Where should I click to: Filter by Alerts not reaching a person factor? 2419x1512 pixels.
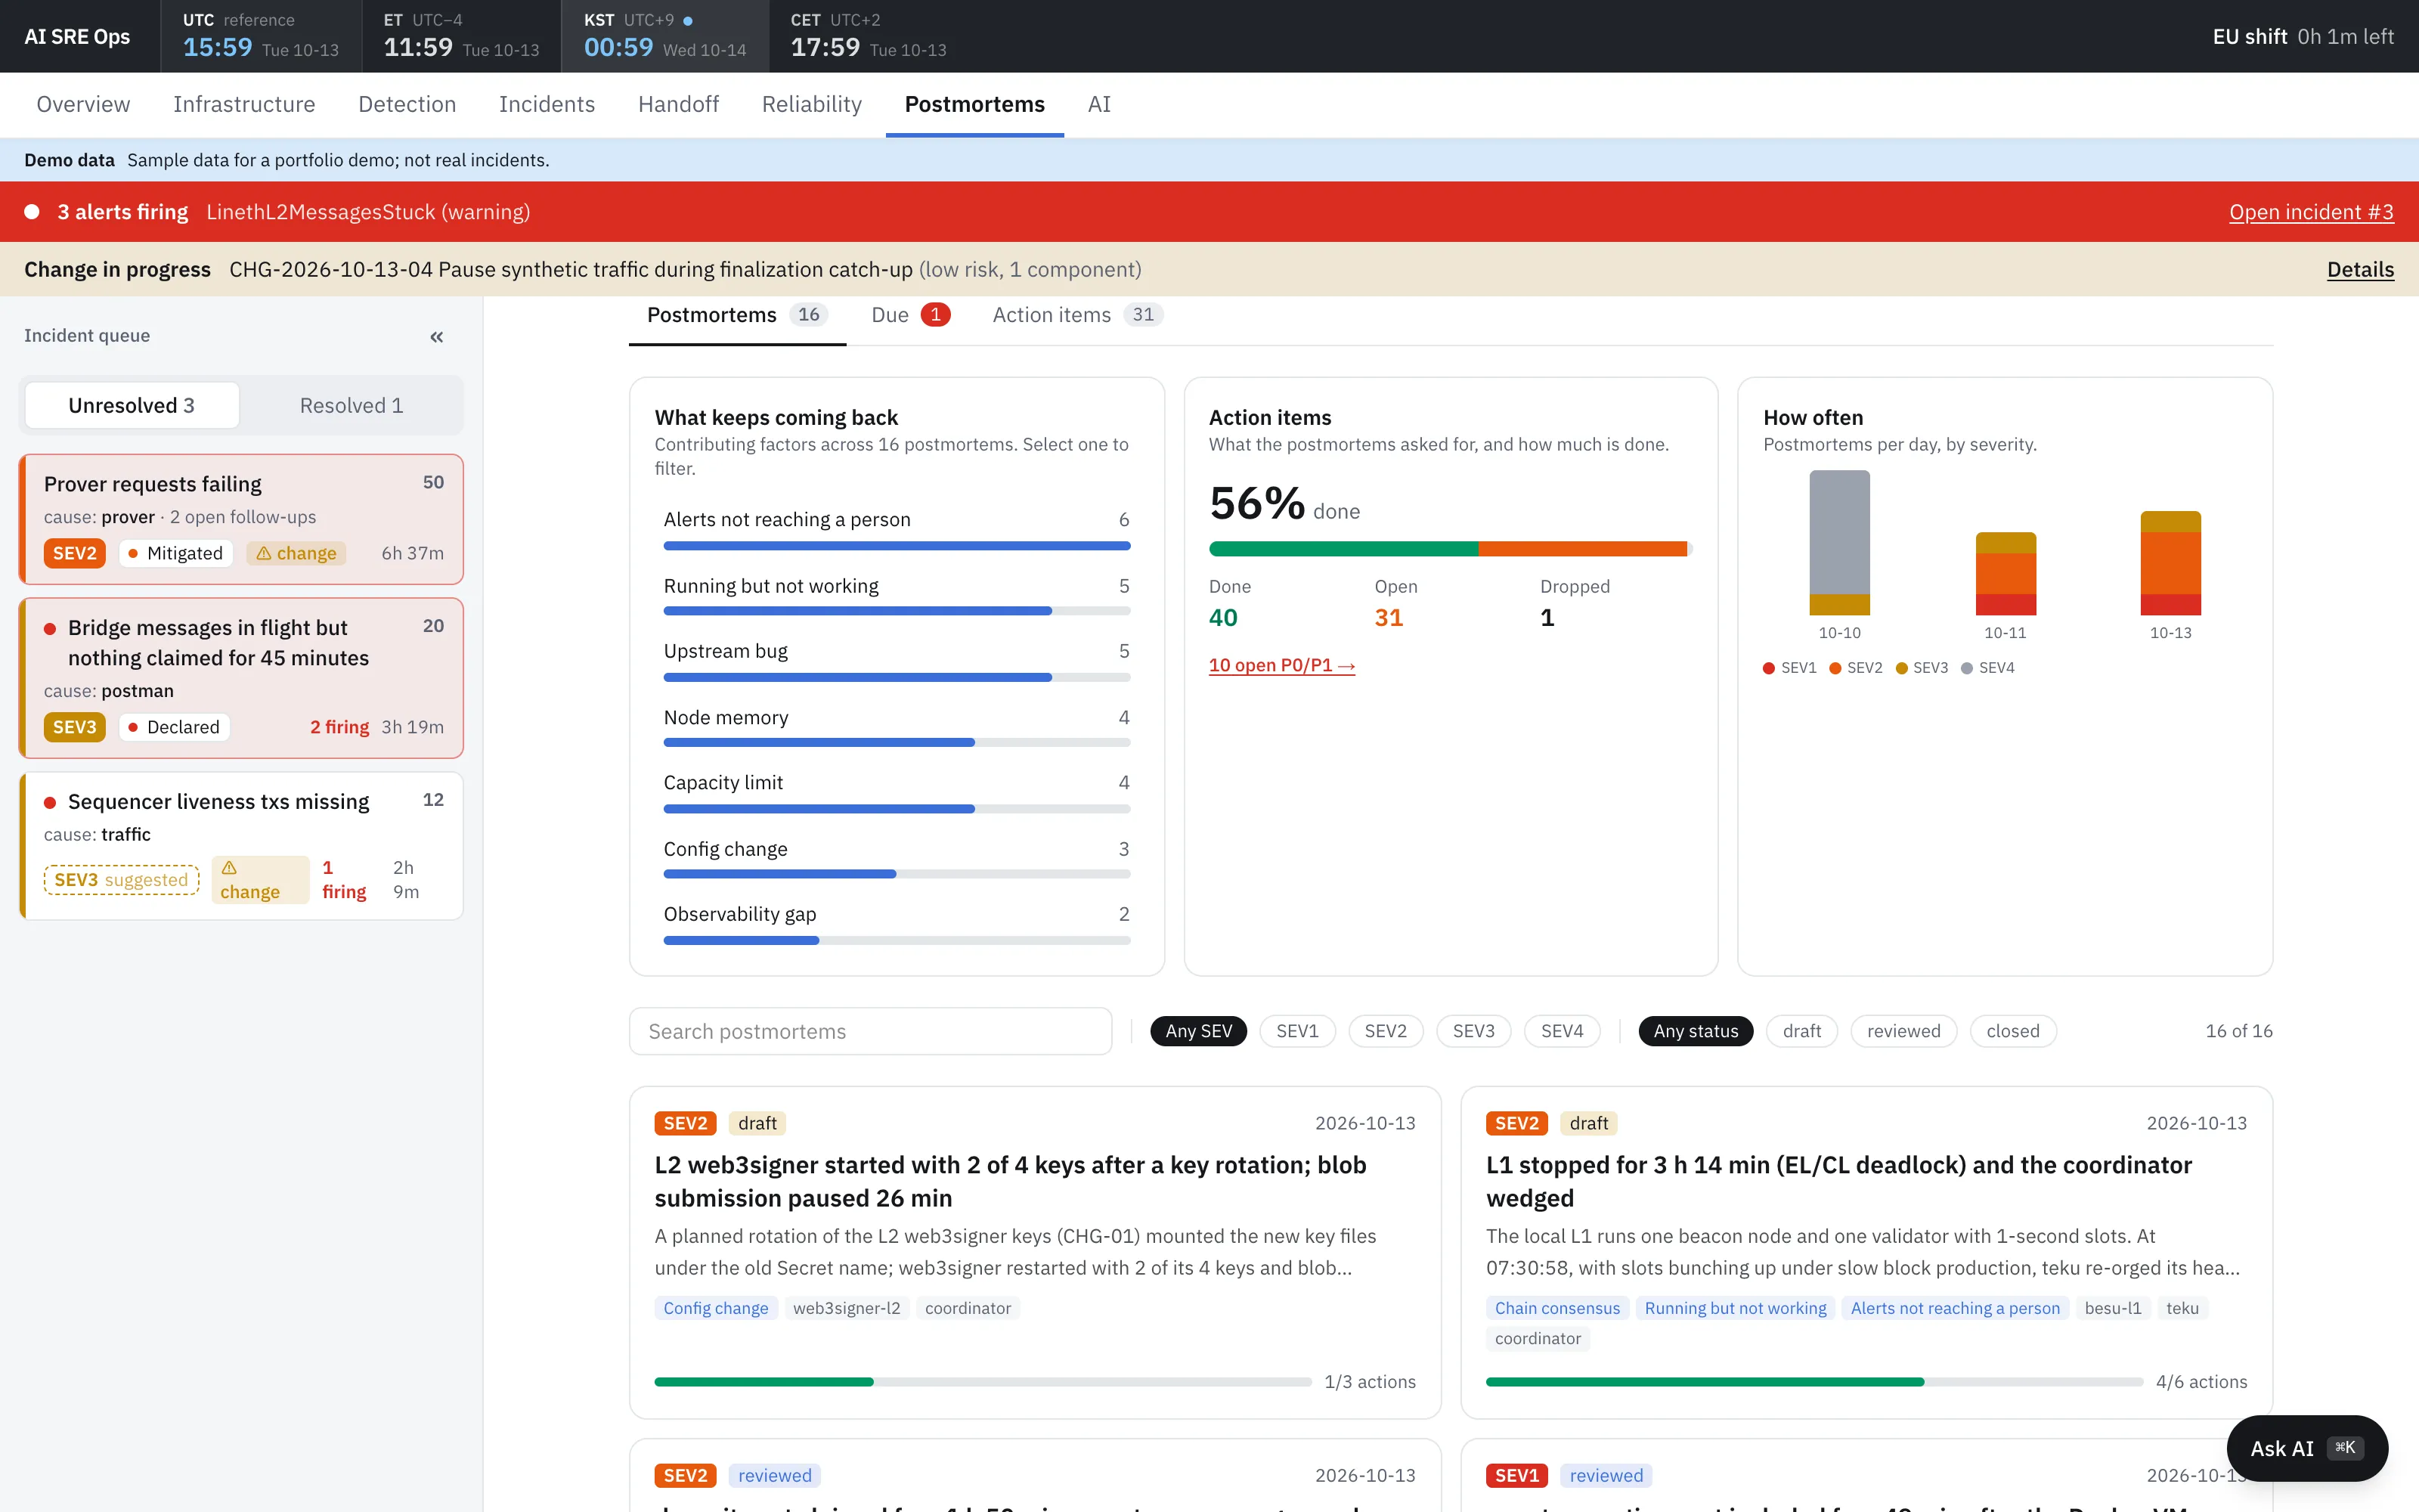tap(897, 529)
